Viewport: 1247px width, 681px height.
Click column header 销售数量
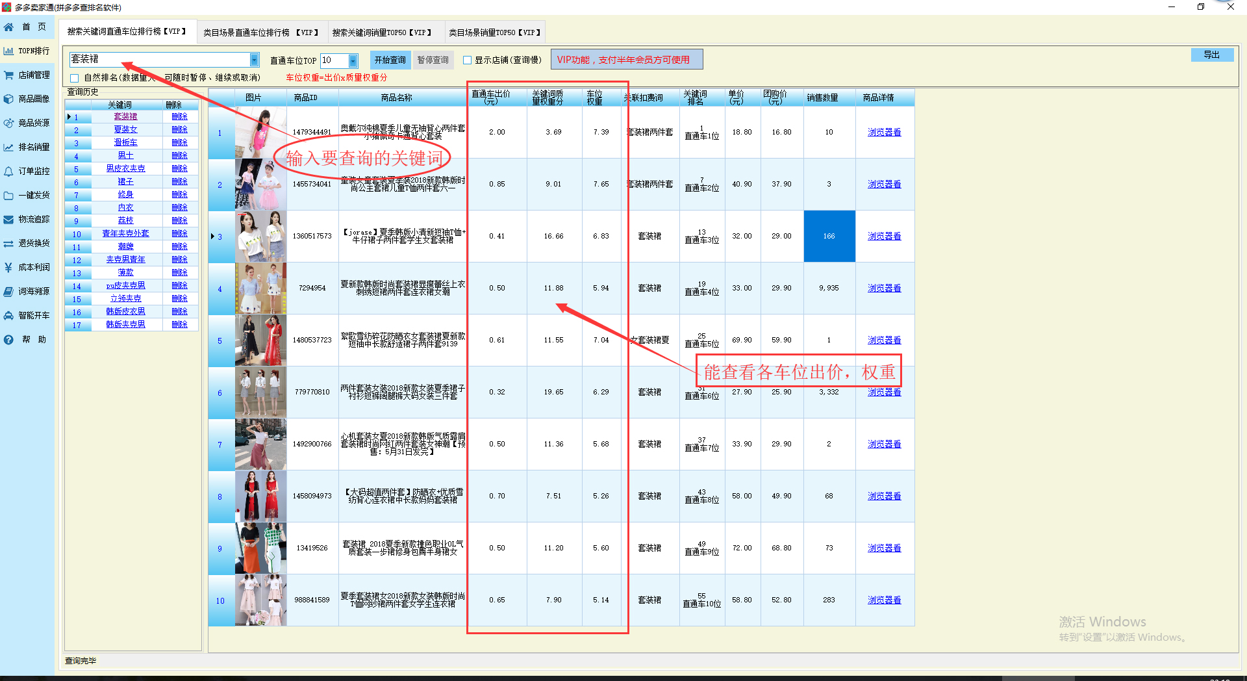pyautogui.click(x=829, y=97)
